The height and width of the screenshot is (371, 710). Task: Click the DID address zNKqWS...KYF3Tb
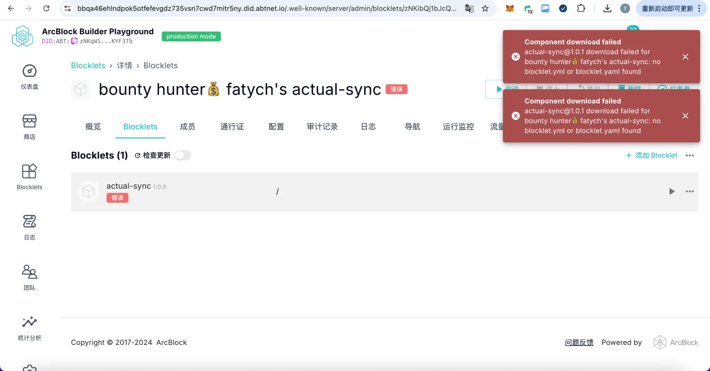(106, 41)
